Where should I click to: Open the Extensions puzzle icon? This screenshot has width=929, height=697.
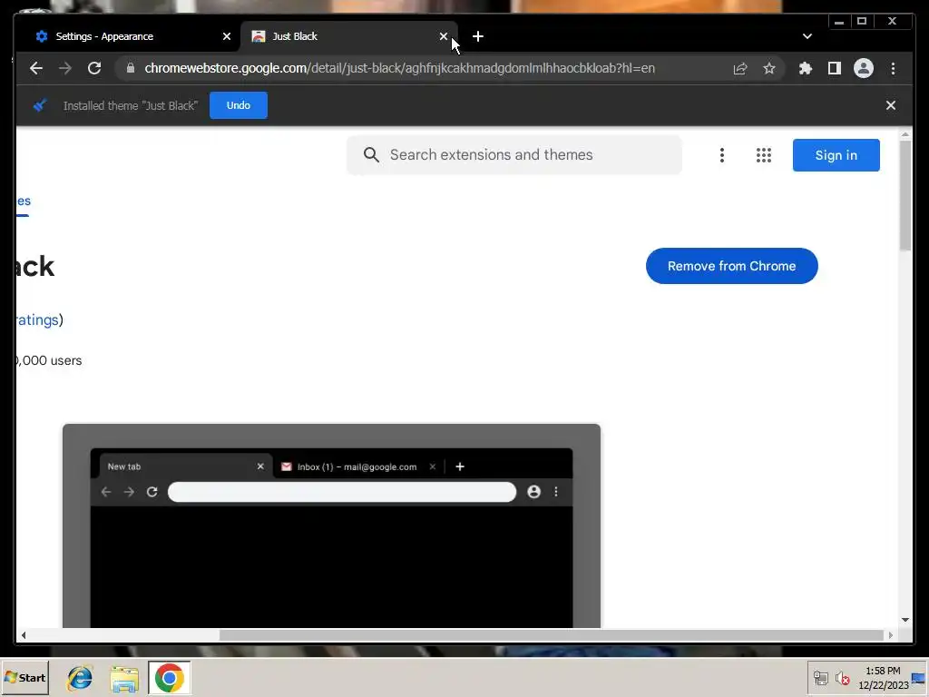(806, 68)
